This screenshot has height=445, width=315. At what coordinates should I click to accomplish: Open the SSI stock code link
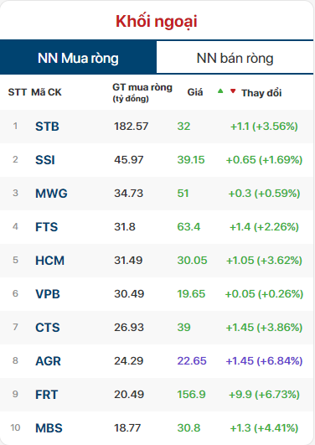click(x=45, y=160)
